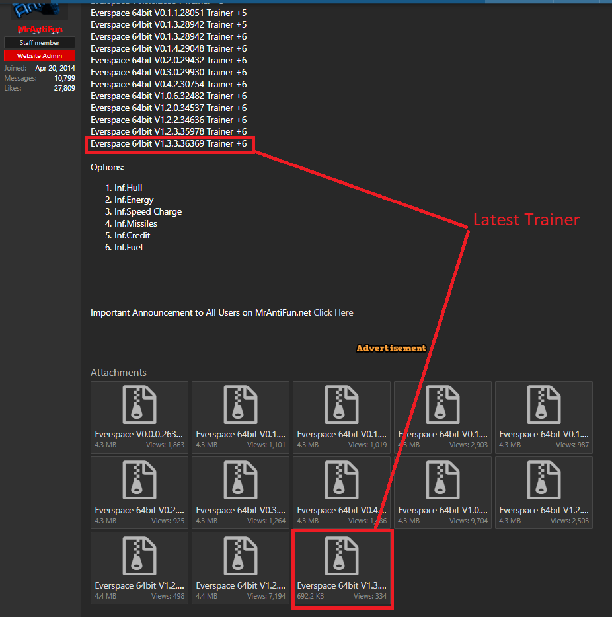Follow the Click Here announcement link

pyautogui.click(x=333, y=313)
